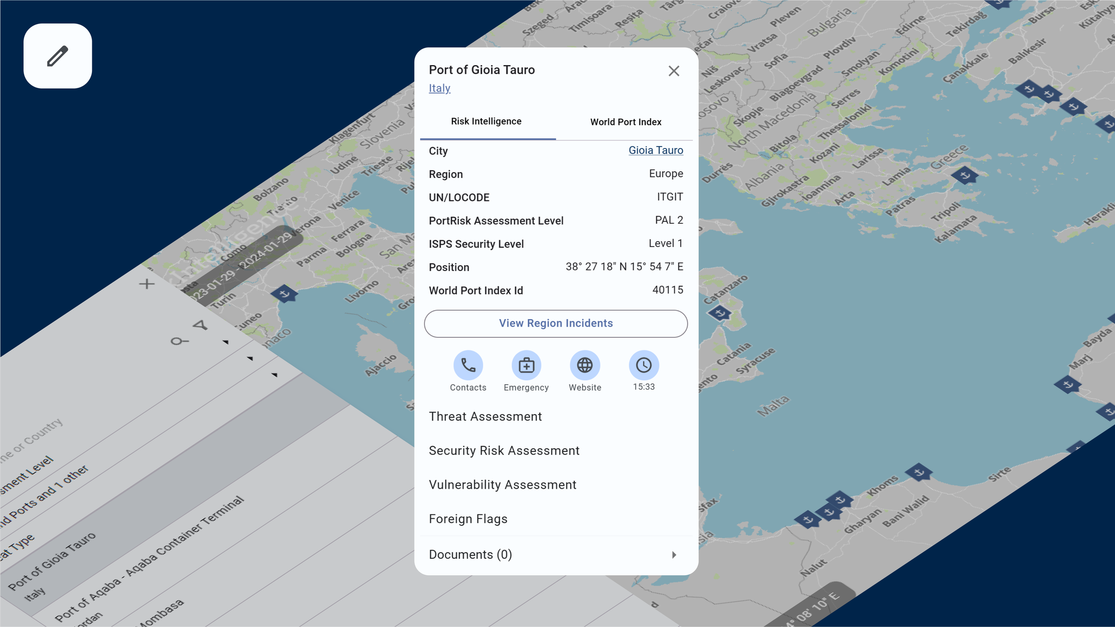Click the pencil edit icon
The width and height of the screenshot is (1115, 627).
[58, 56]
